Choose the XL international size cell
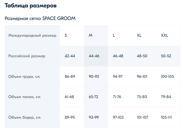This screenshot has width=185, height=134. click(139, 36)
